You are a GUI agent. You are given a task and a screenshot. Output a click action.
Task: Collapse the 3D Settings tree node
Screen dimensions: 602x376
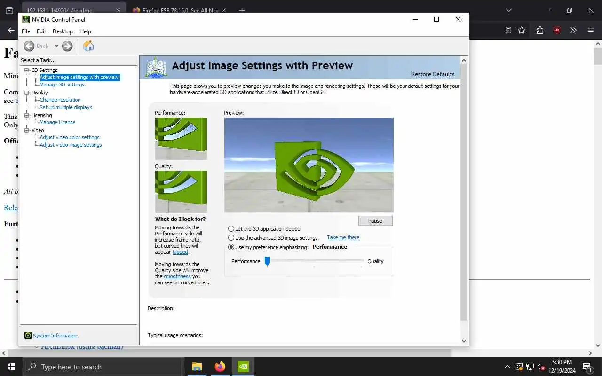point(27,70)
